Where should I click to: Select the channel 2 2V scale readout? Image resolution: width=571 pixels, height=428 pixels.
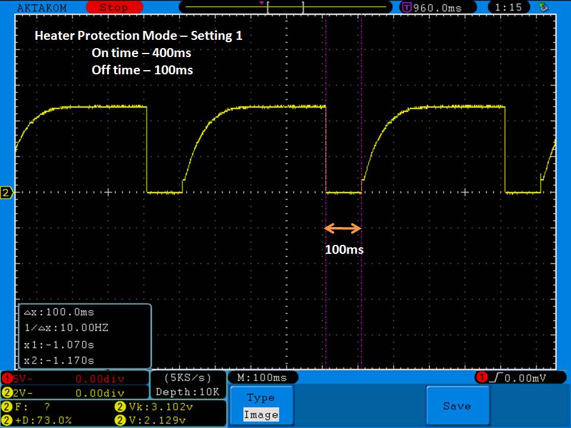coord(74,393)
